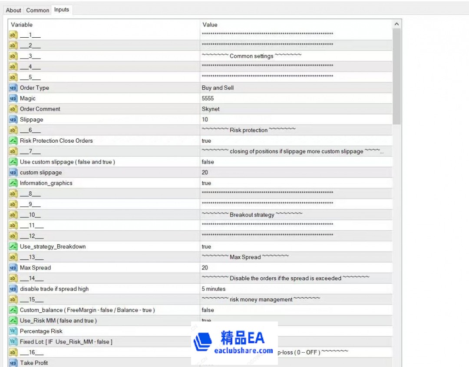The image size is (469, 367).
Task: Toggle Custom_balance false value
Action: point(295,310)
